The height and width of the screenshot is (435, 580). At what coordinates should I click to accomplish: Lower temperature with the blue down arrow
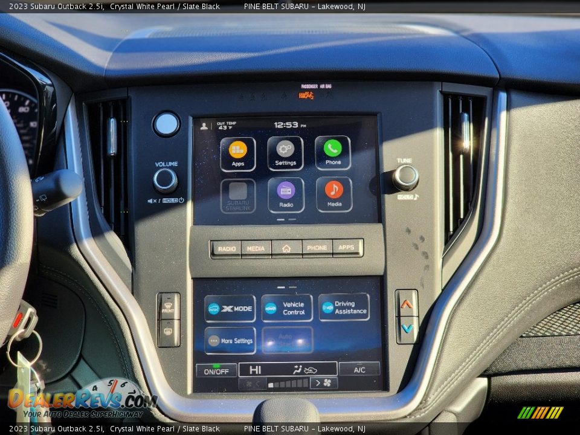(x=407, y=329)
